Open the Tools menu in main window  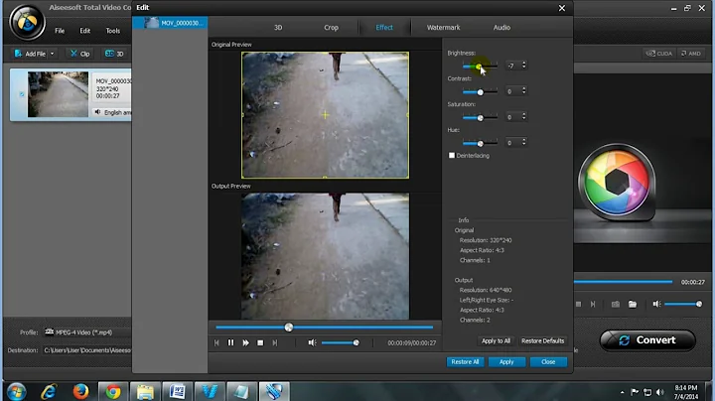pyautogui.click(x=113, y=31)
